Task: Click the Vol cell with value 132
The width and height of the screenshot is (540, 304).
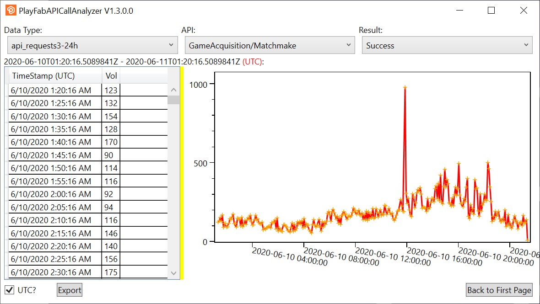Action: click(x=111, y=103)
